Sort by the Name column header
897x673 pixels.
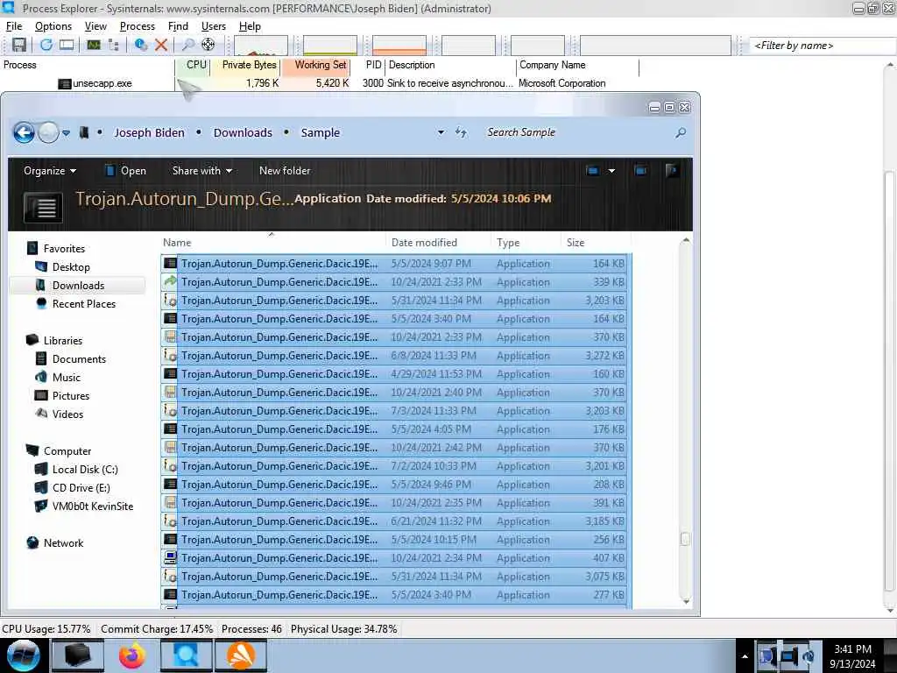tap(272, 243)
